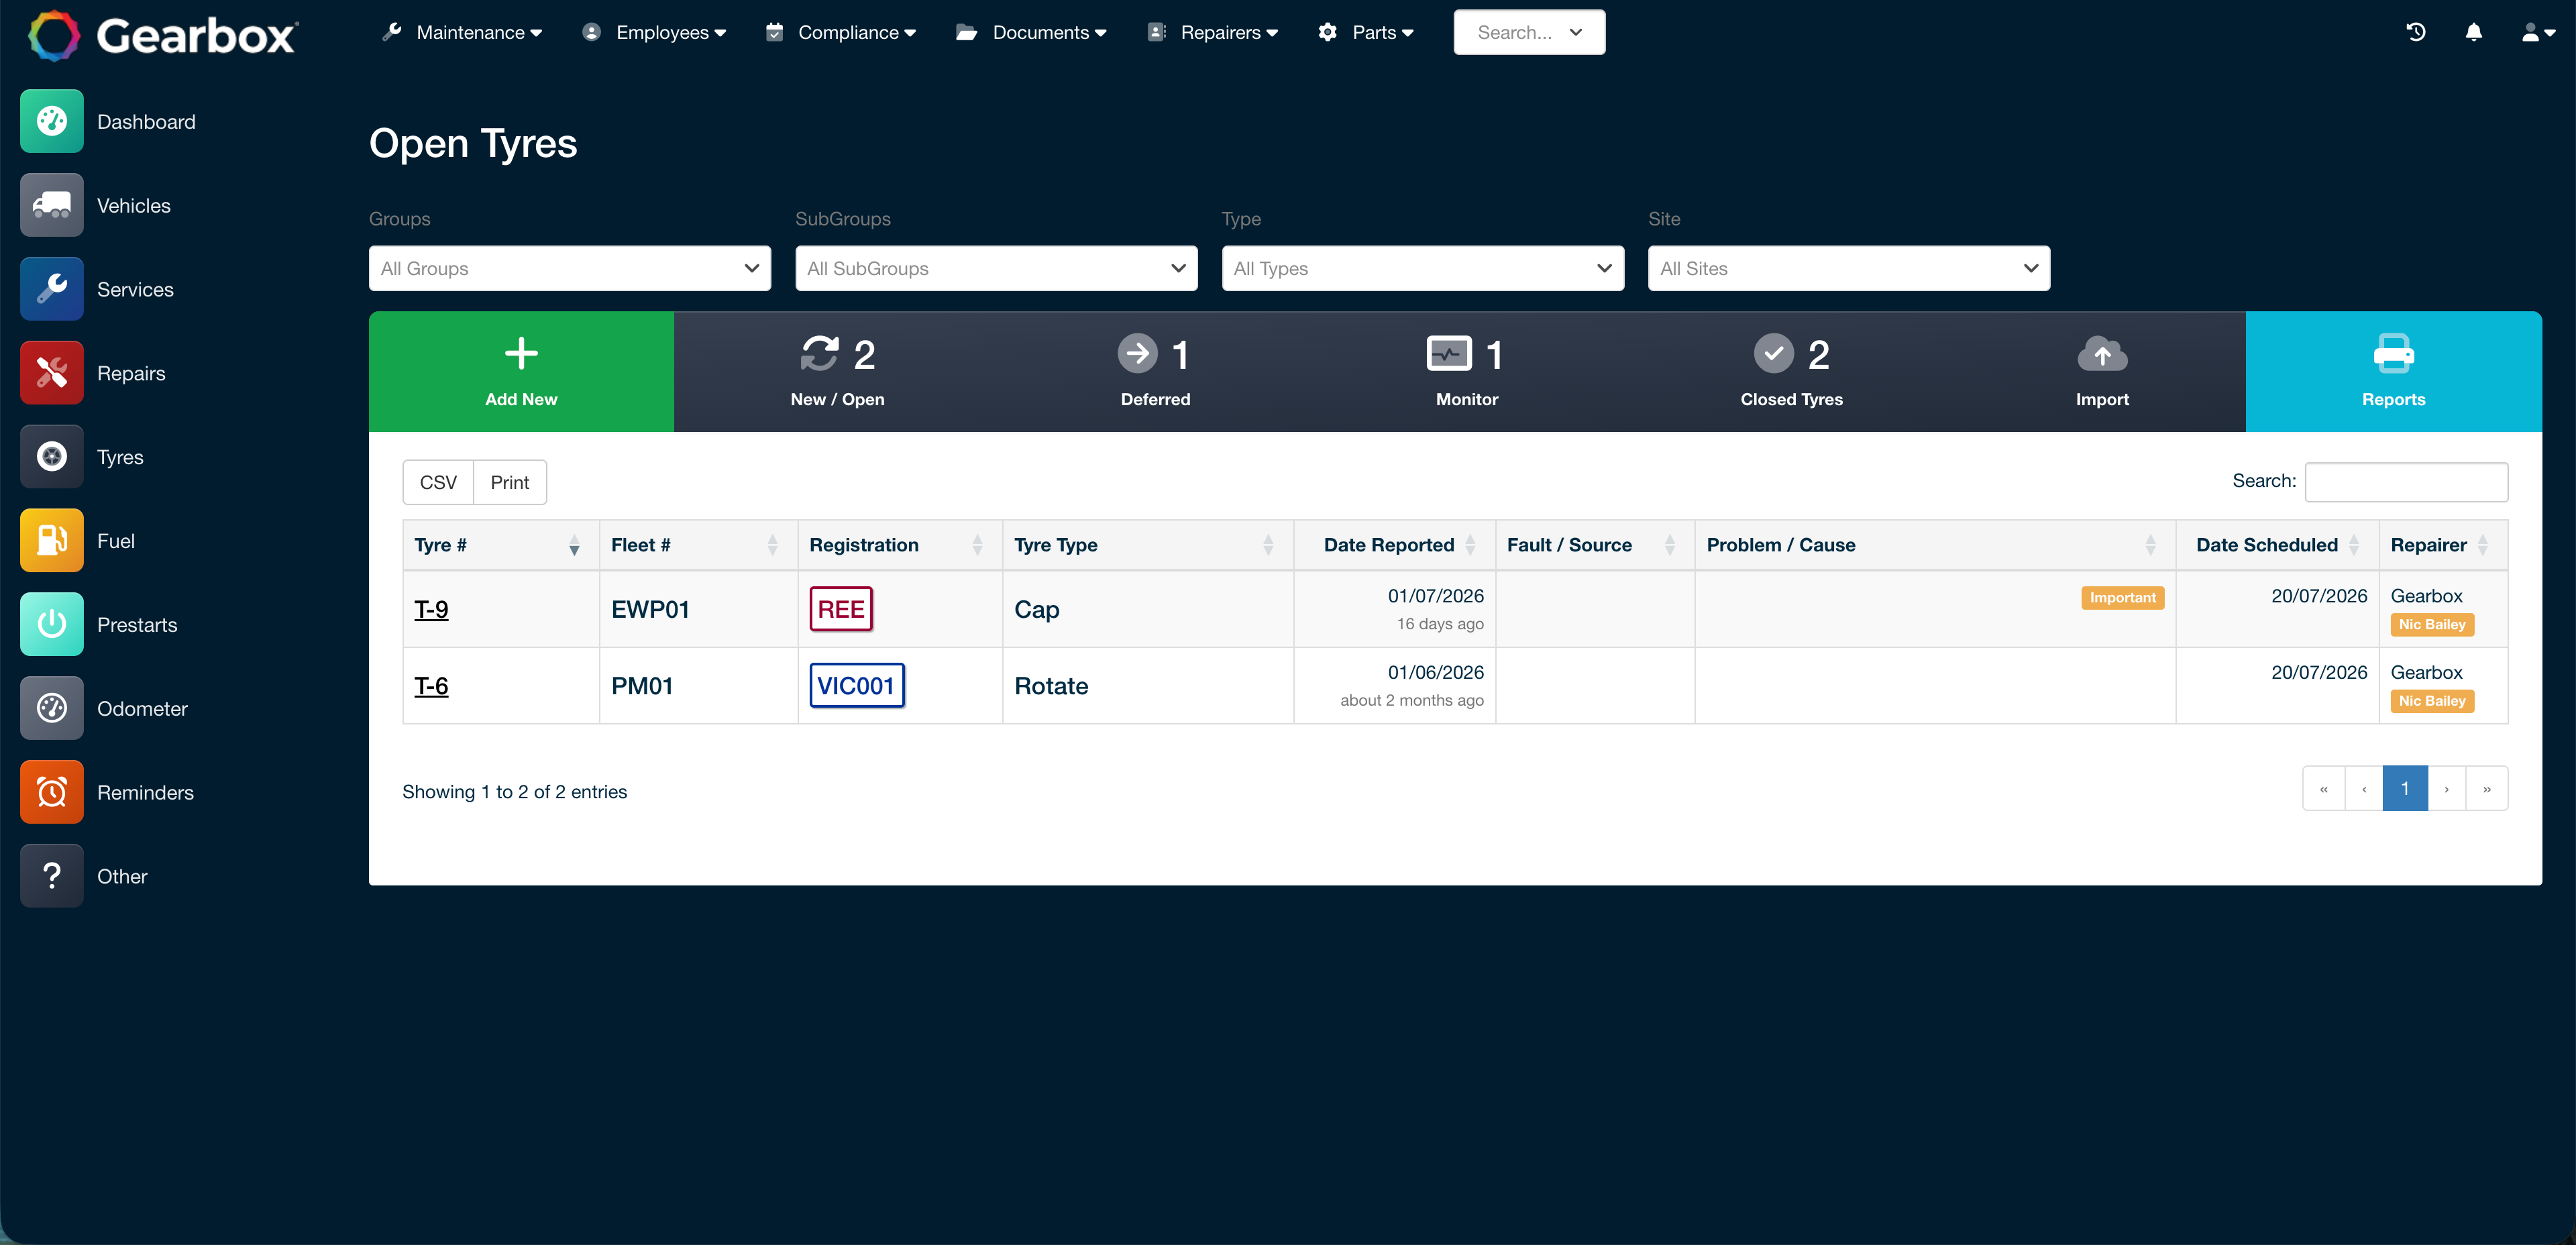Image resolution: width=2576 pixels, height=1245 pixels.
Task: Show Monitor tyres
Action: [1467, 372]
